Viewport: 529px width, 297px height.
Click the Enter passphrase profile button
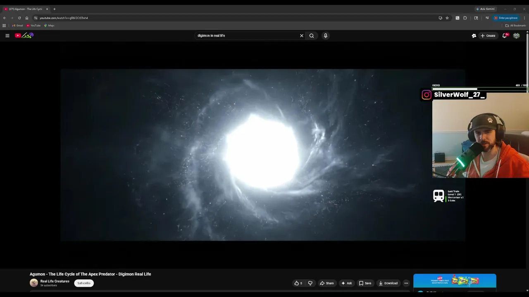coord(506,18)
